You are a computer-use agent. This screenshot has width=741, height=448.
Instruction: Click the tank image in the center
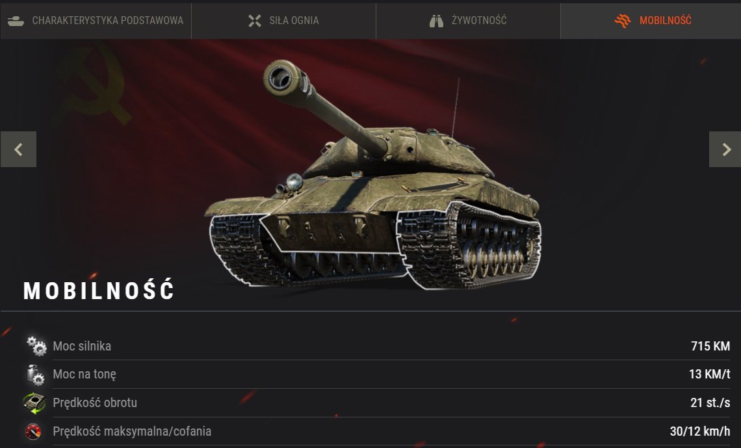click(x=373, y=175)
